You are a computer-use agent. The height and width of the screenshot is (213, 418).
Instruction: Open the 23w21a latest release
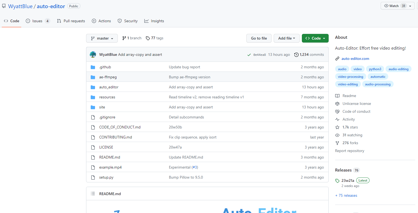click(348, 180)
